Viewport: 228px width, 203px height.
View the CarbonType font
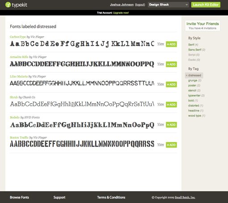[160, 44]
